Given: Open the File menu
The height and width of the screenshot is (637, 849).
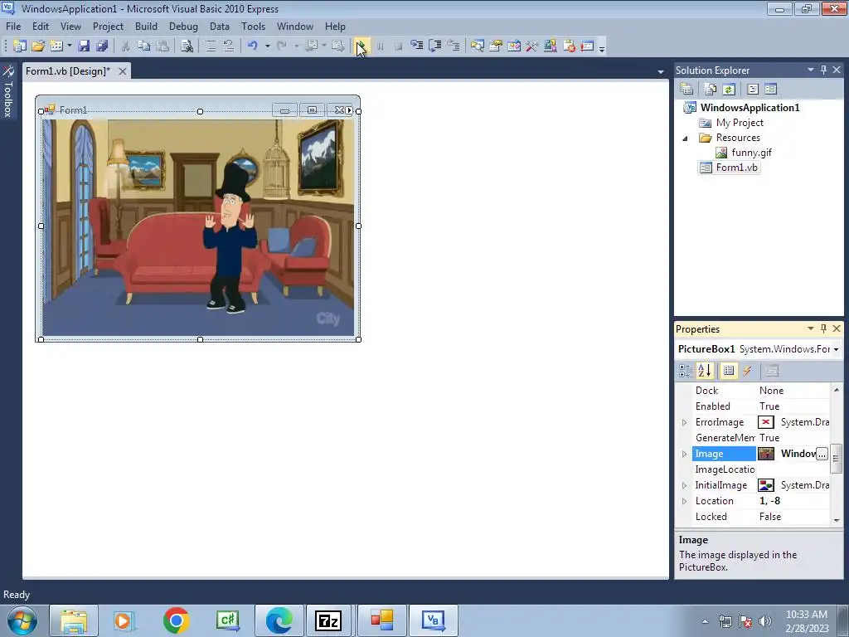Looking at the screenshot, I should click(13, 27).
